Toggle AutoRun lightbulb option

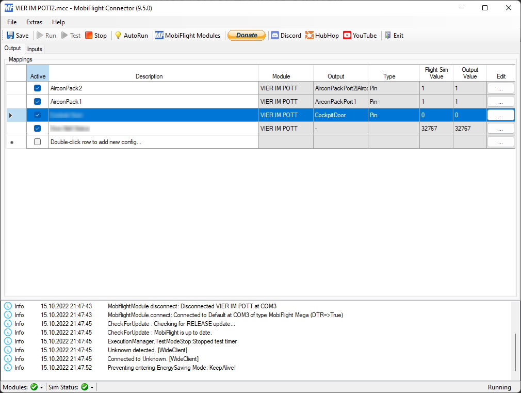coord(118,35)
